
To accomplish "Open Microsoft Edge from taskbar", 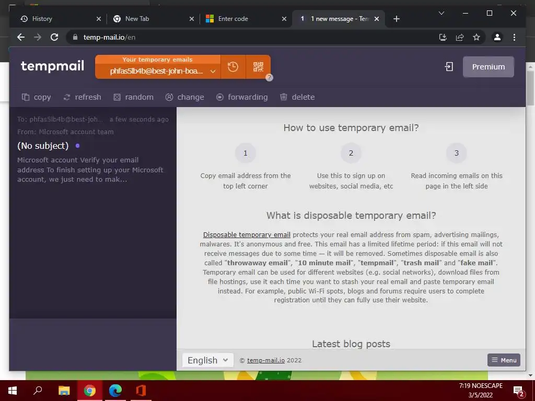I will (x=115, y=391).
